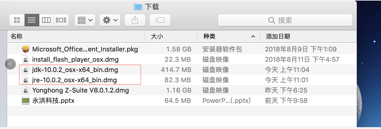Select the 永洪科技.pptx presentation icon
Screen dimensions: 381x129
[x=26, y=101]
